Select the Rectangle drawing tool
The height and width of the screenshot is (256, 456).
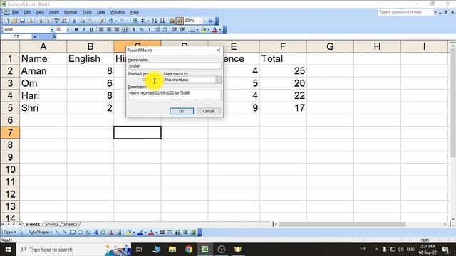(73, 233)
